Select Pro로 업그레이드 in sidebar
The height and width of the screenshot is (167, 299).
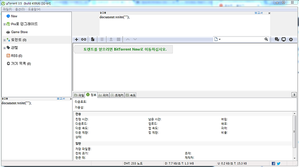click(24, 24)
